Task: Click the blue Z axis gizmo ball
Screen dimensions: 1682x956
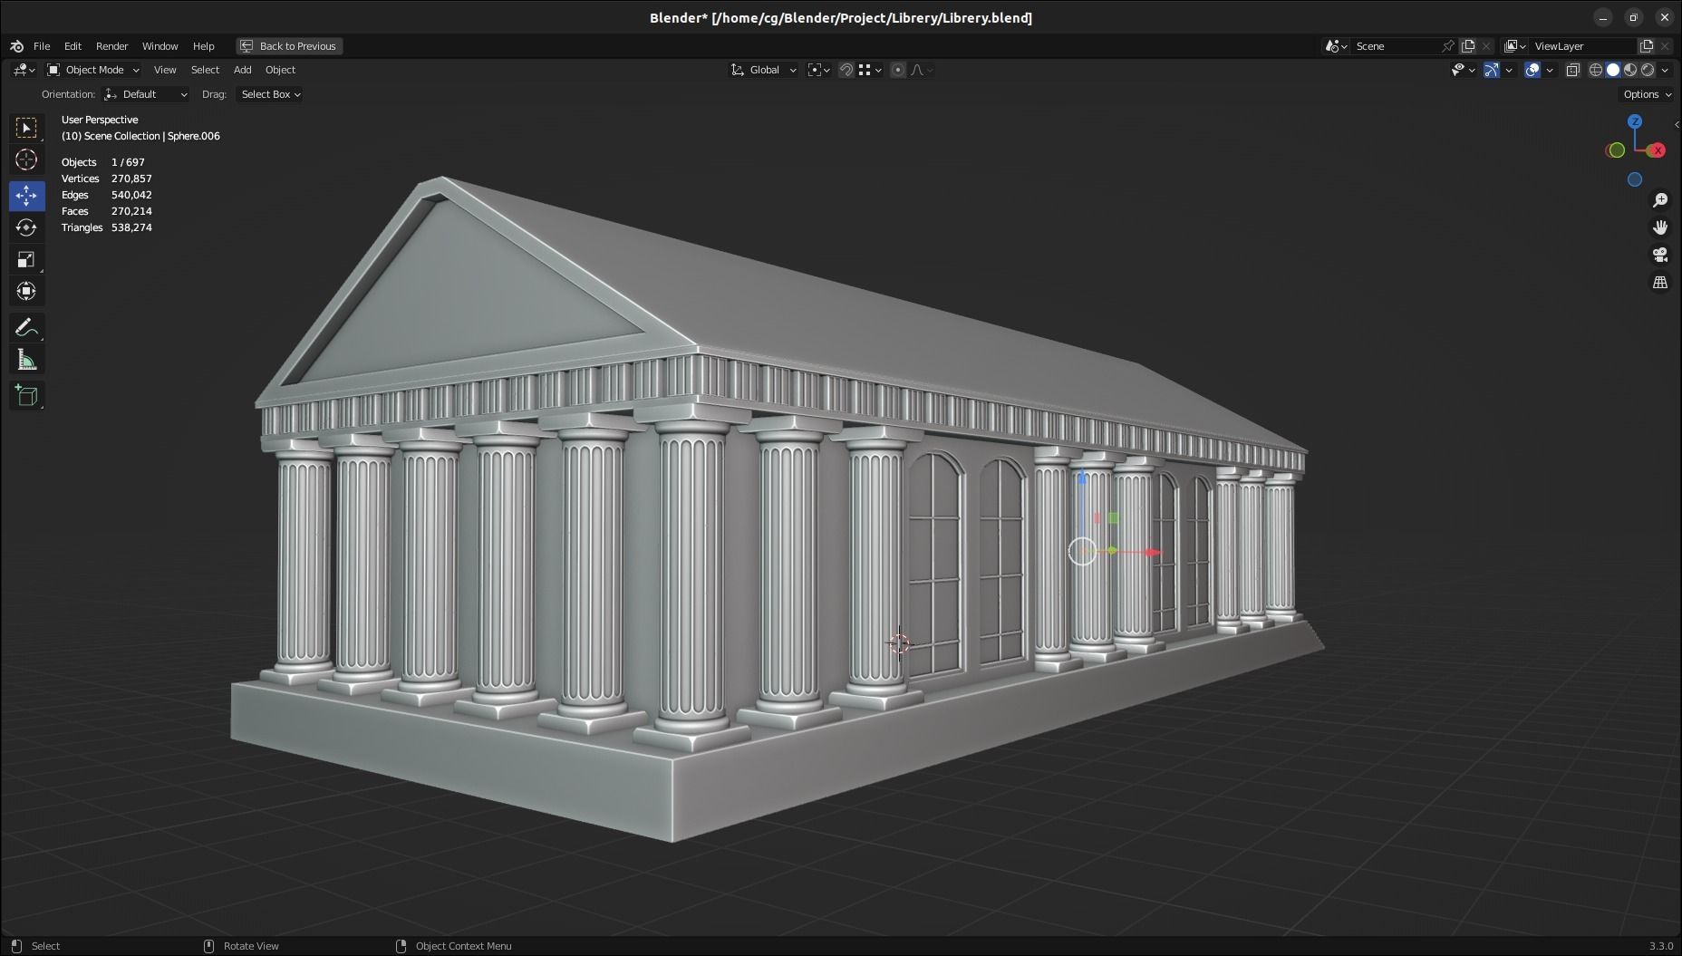Action: pyautogui.click(x=1635, y=121)
